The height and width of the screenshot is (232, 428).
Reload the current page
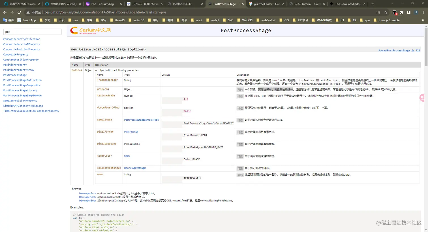[19, 12]
